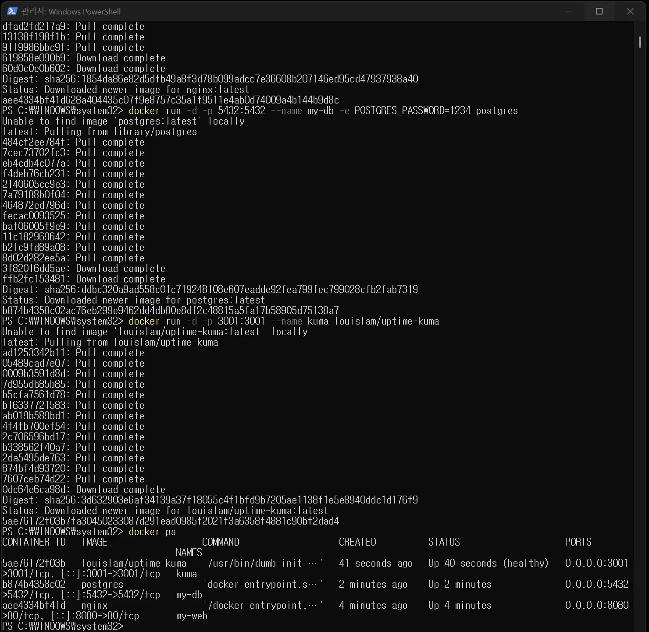Viewport: 649px width, 632px height.
Task: Click the line 'fecac0093525: Pull complete'
Action: 73,216
